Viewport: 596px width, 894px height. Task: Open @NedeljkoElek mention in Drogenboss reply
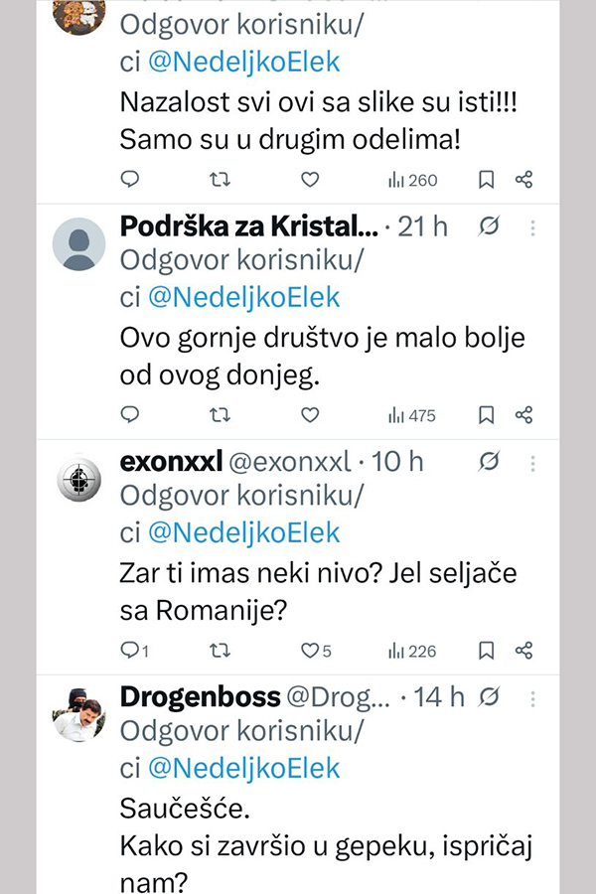tap(243, 768)
